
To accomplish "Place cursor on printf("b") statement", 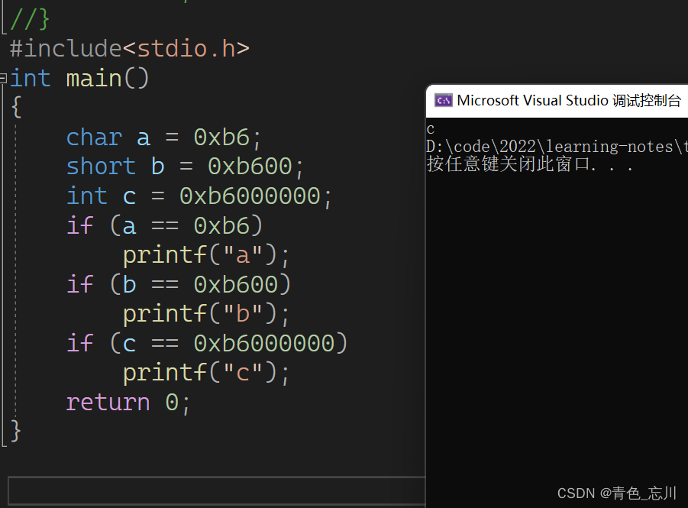I will (x=206, y=313).
